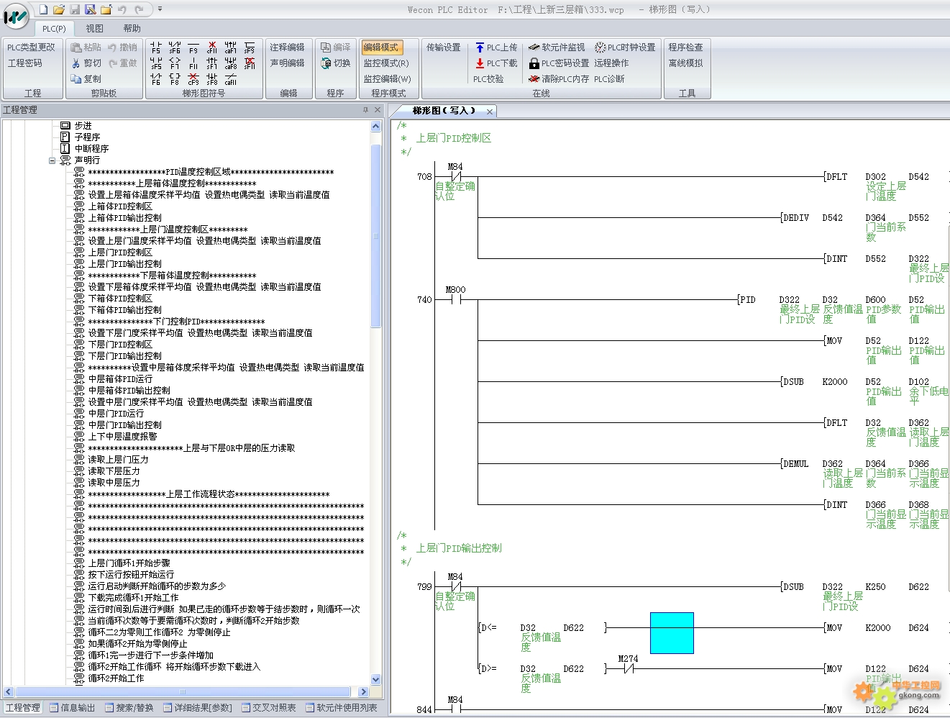Screen dimensions: 950x718
Task: Select red cF9 delete line symbol
Action: [193, 79]
